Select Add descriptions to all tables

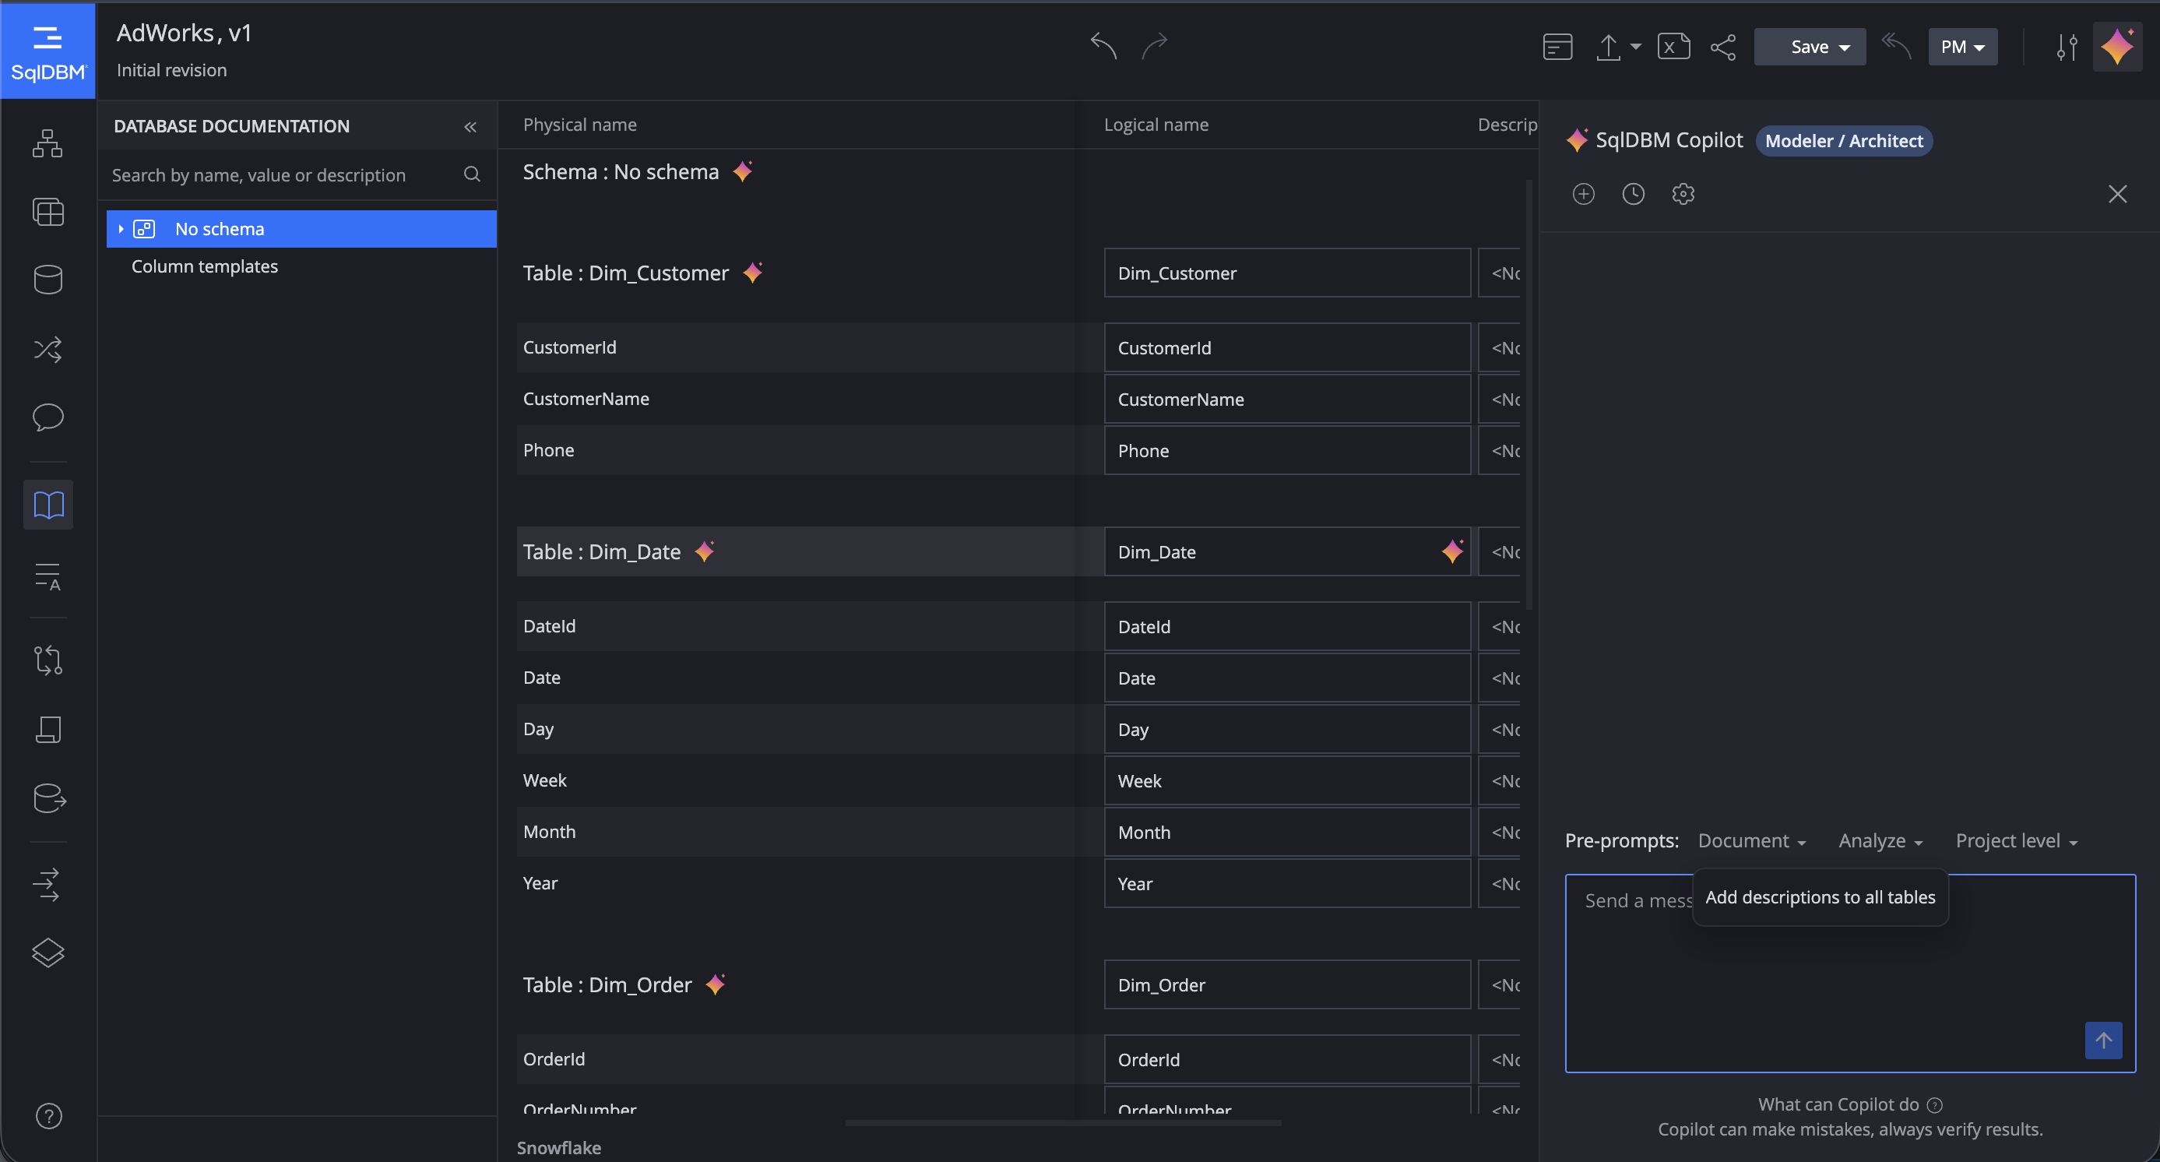click(1821, 897)
